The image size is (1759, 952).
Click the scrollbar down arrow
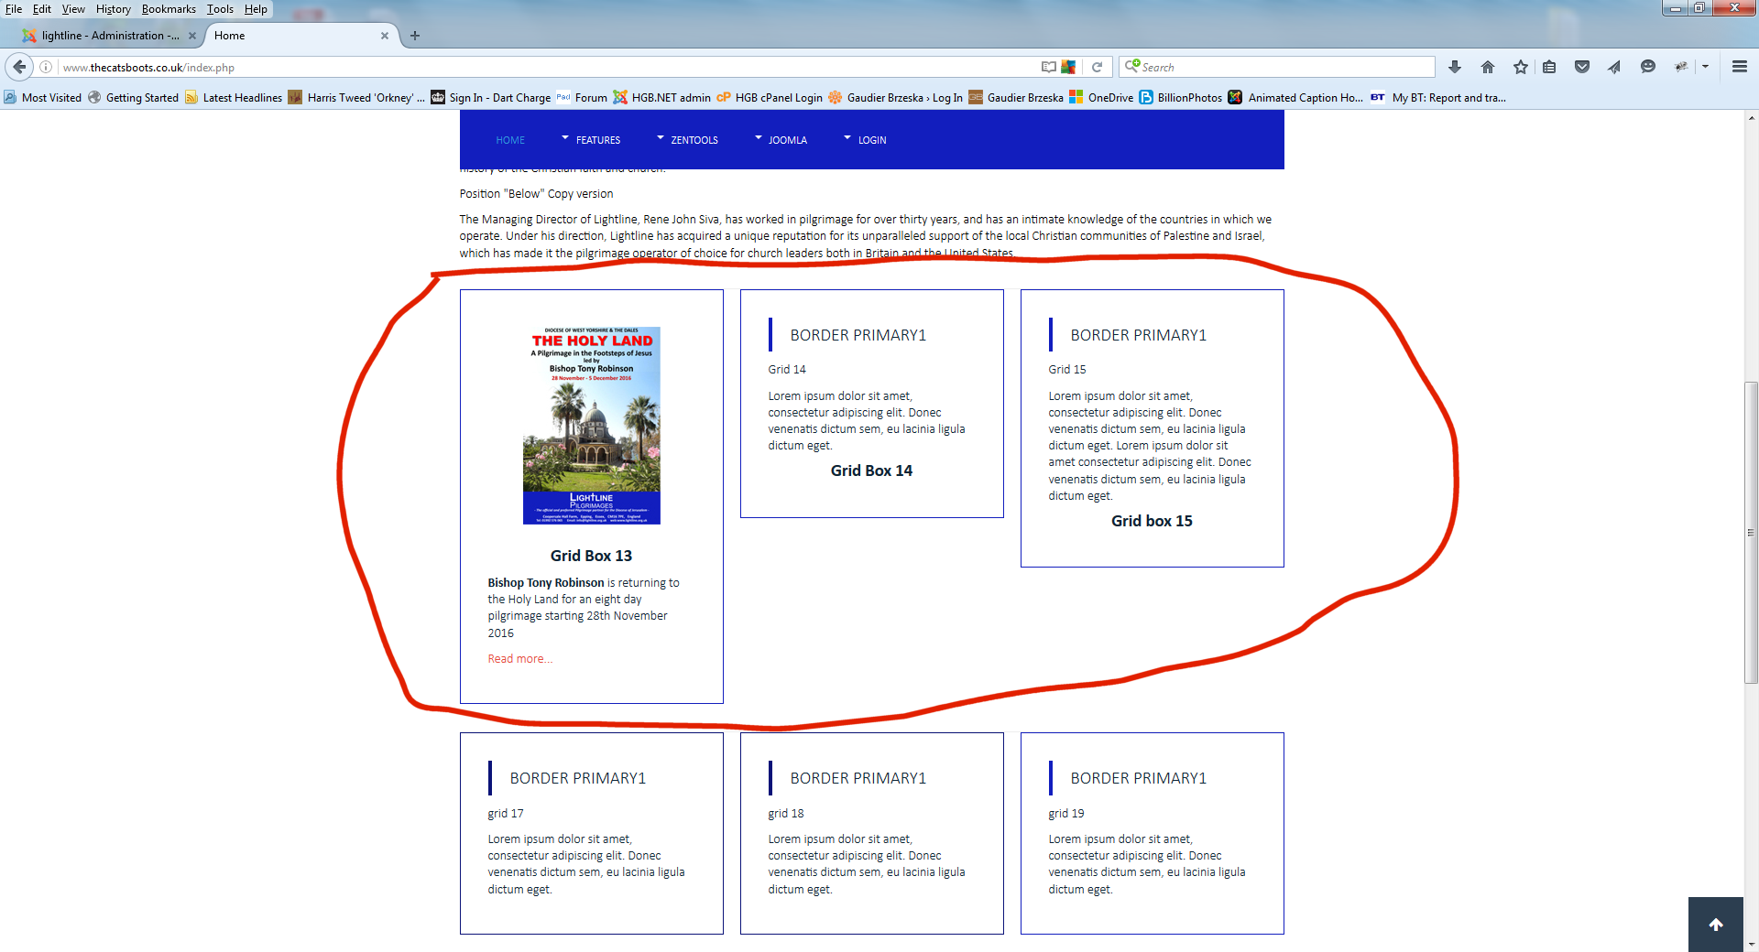pyautogui.click(x=1751, y=944)
